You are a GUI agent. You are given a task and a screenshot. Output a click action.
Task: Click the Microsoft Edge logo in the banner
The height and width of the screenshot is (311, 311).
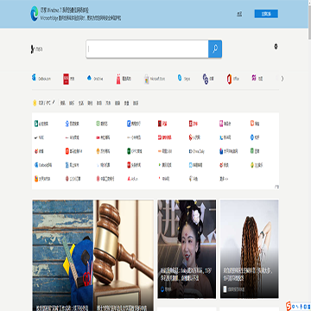pos(35,14)
